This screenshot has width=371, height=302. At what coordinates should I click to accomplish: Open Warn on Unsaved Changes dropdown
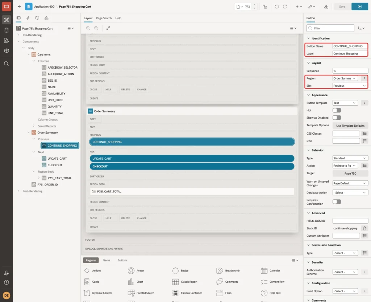tap(350, 183)
